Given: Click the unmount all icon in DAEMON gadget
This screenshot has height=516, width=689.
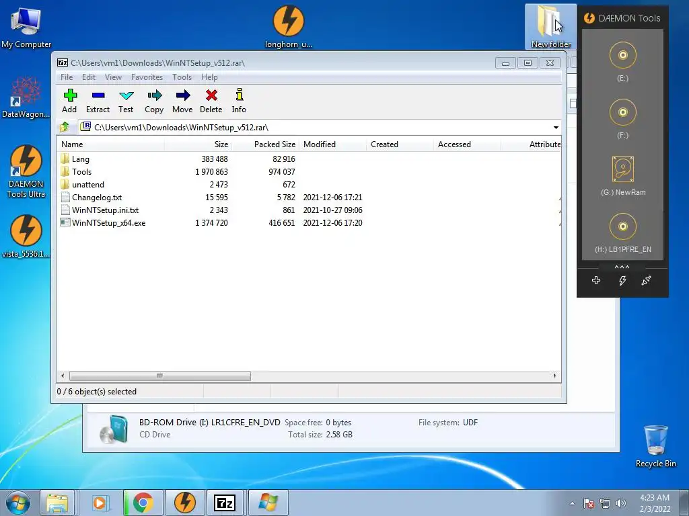Looking at the screenshot, I should (647, 280).
